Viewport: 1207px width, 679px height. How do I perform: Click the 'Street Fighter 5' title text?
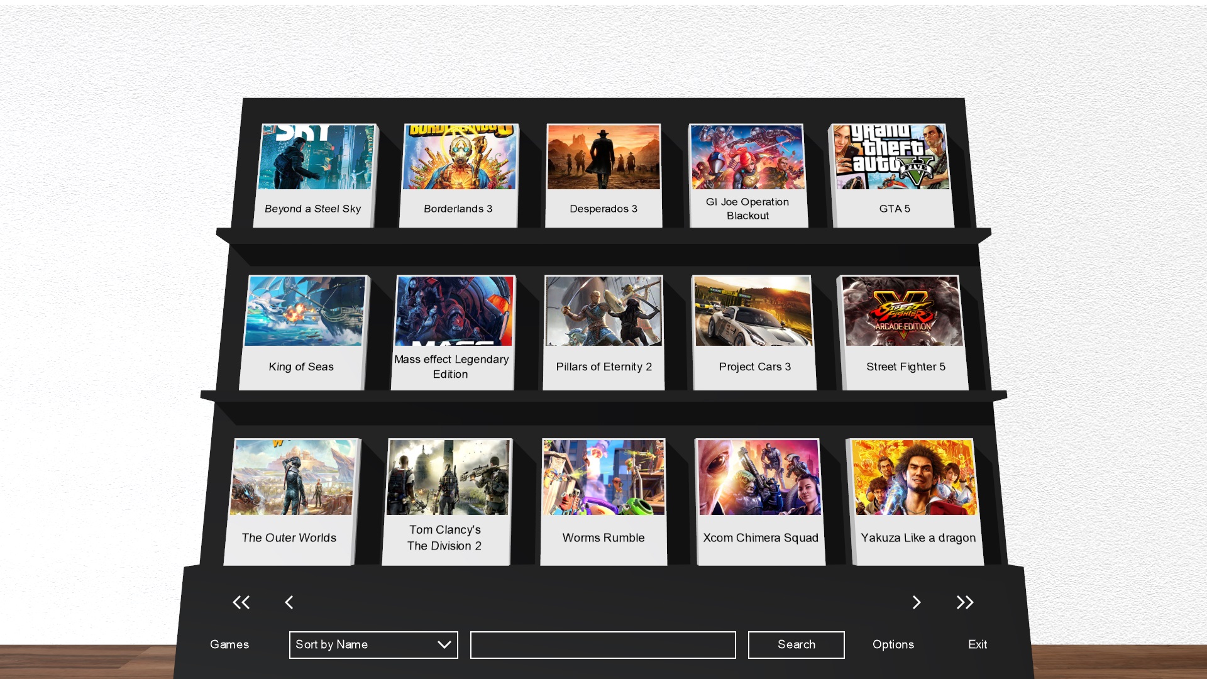(906, 367)
